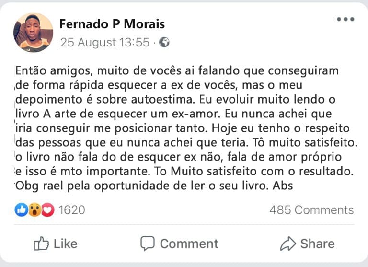
Task: Open the three-dots post options menu
Action: pos(345,20)
